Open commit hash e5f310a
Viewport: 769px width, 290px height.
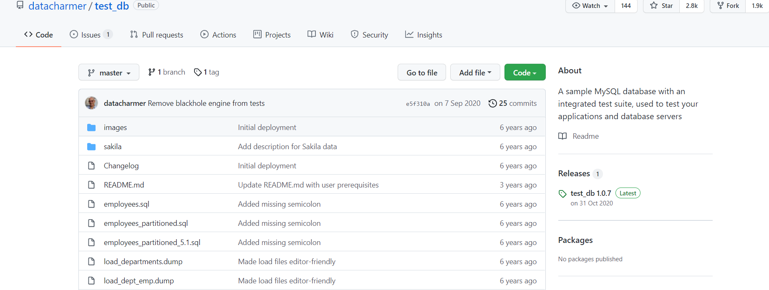418,104
